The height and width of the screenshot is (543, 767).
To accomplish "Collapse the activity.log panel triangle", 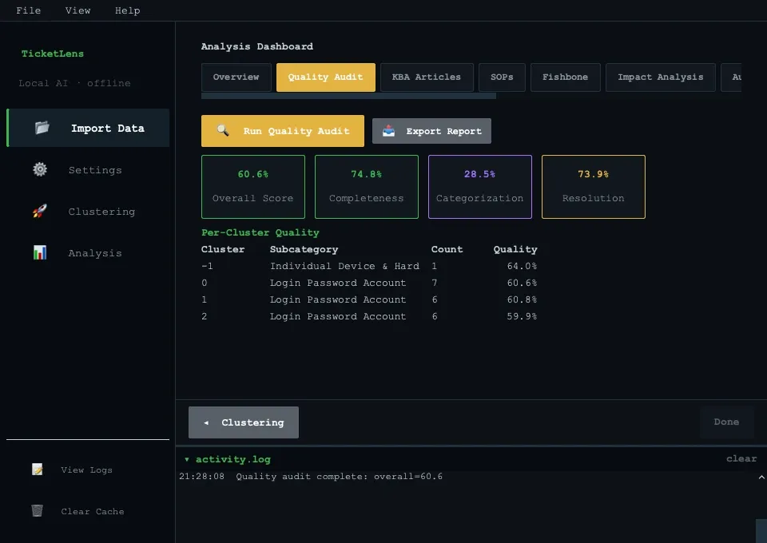I will (187, 459).
